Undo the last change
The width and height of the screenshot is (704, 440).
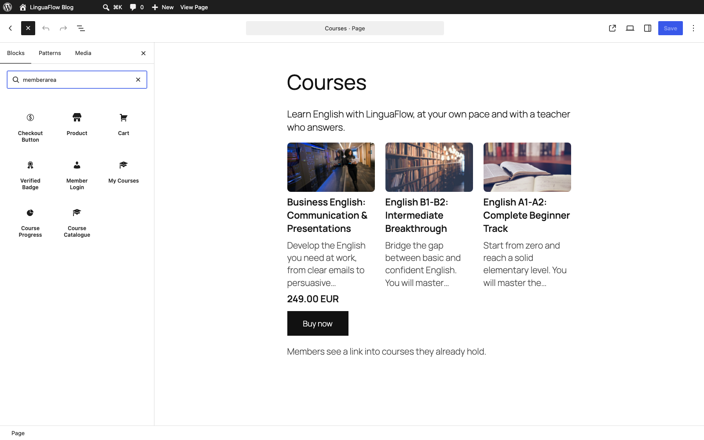click(46, 28)
